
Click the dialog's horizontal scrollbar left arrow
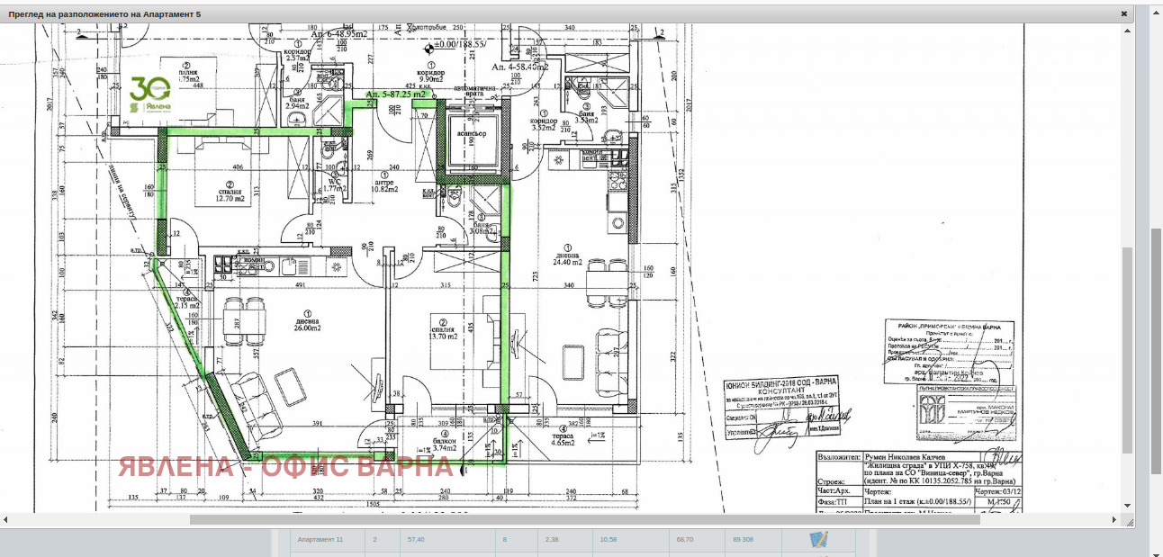[5, 519]
